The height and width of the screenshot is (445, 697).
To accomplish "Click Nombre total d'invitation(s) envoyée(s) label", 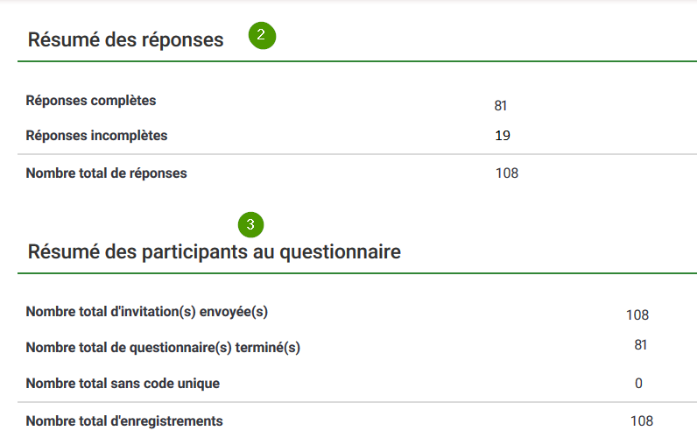I will click(147, 312).
